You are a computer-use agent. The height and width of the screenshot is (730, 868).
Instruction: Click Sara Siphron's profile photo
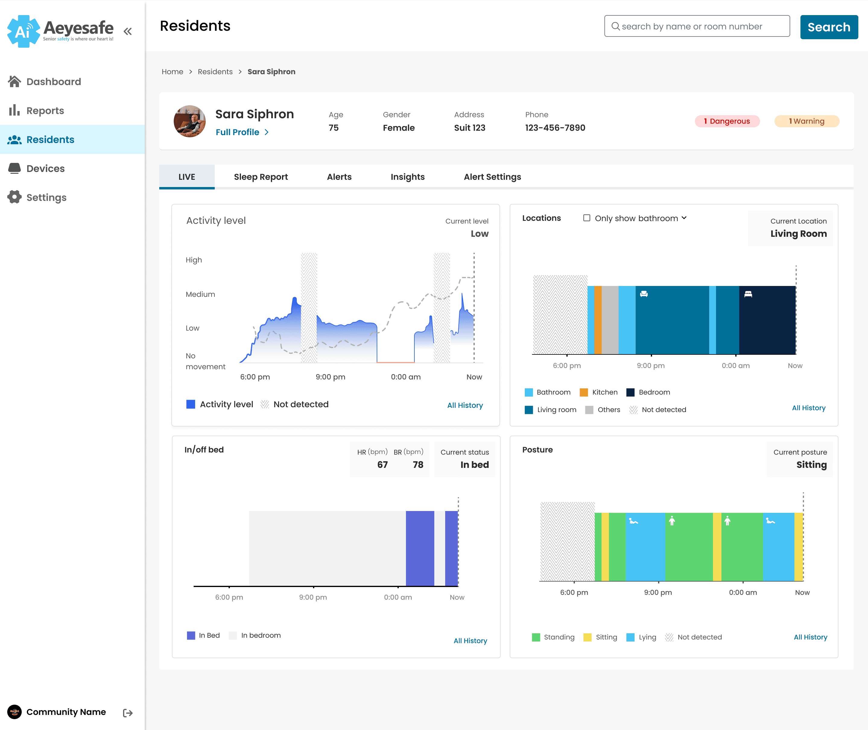[189, 121]
